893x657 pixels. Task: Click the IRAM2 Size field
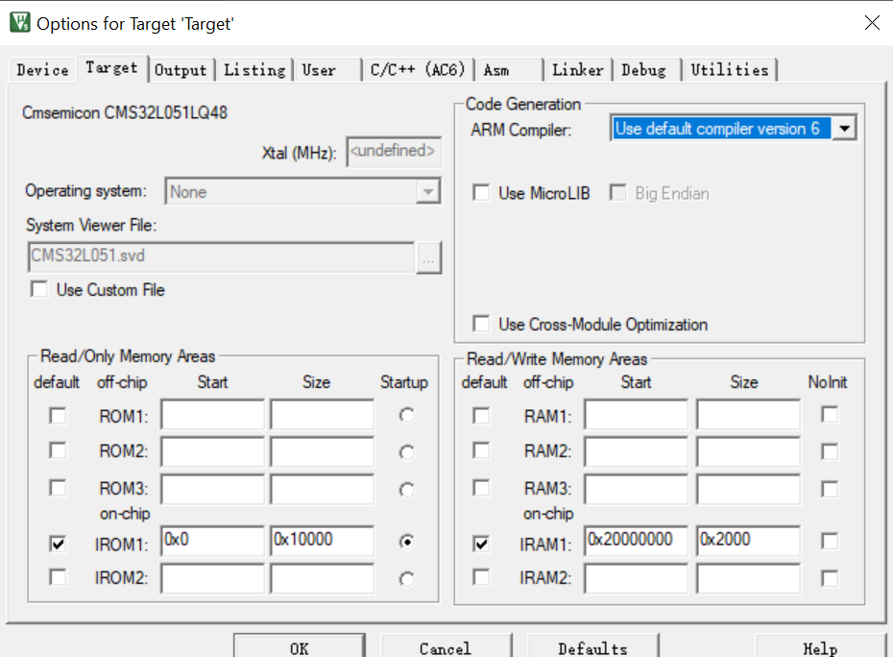pos(748,578)
